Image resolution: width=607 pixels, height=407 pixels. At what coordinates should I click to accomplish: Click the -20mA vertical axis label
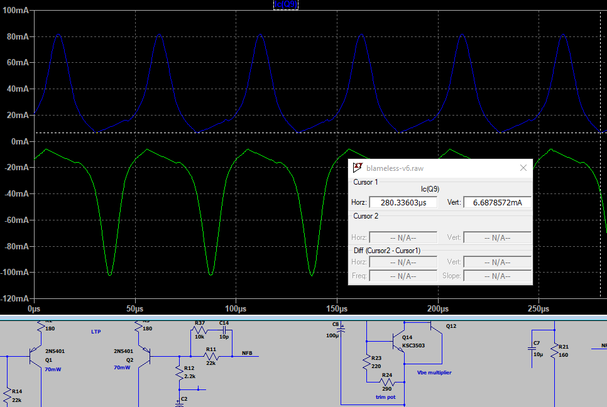pyautogui.click(x=16, y=168)
